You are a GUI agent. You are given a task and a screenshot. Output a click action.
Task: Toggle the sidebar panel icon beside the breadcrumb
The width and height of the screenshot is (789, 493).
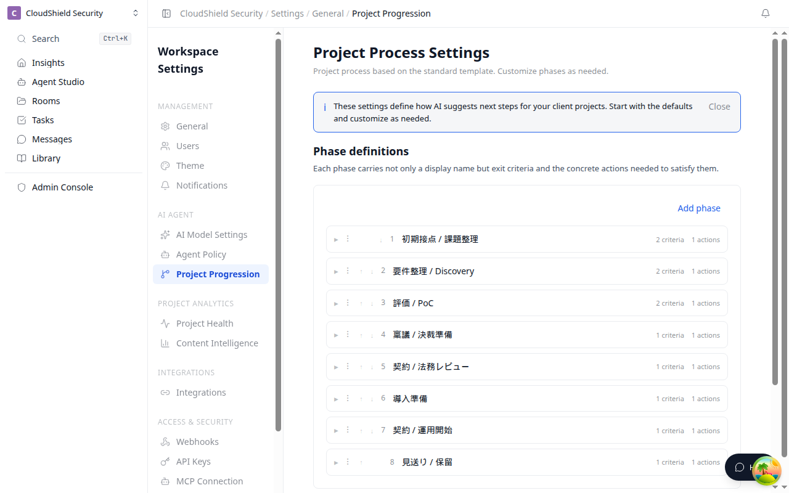pos(166,14)
